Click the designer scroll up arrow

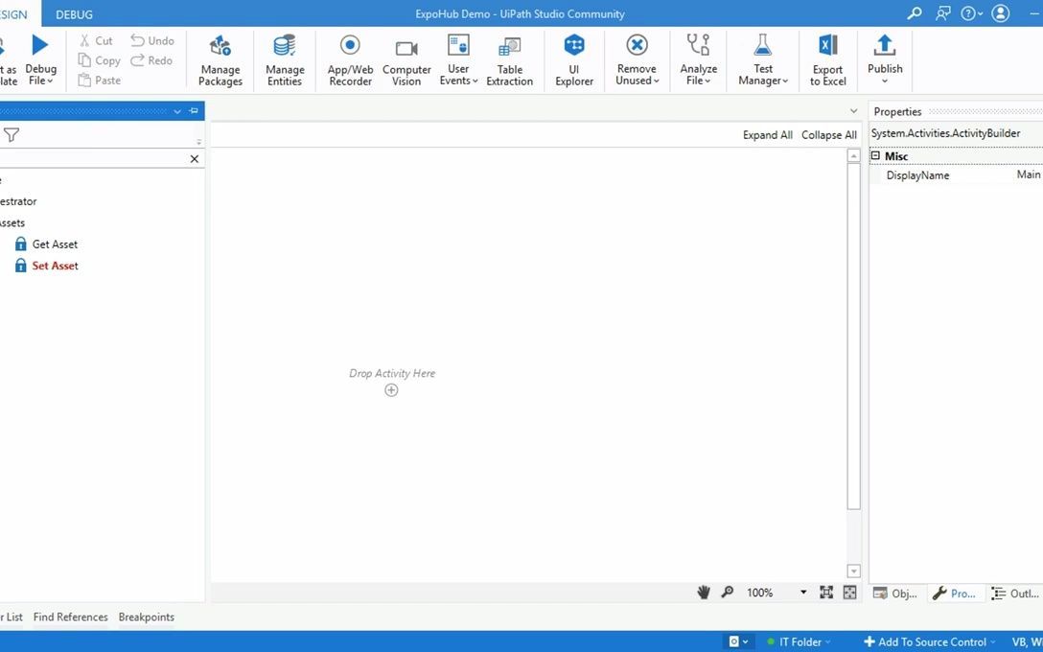(x=853, y=155)
